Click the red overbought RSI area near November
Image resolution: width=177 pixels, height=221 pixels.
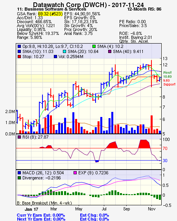click(x=144, y=144)
